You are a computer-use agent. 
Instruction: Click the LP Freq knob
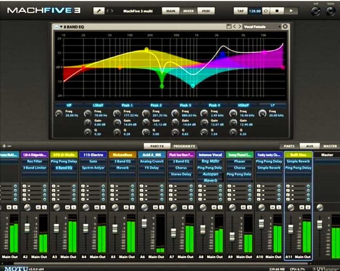click(x=262, y=113)
